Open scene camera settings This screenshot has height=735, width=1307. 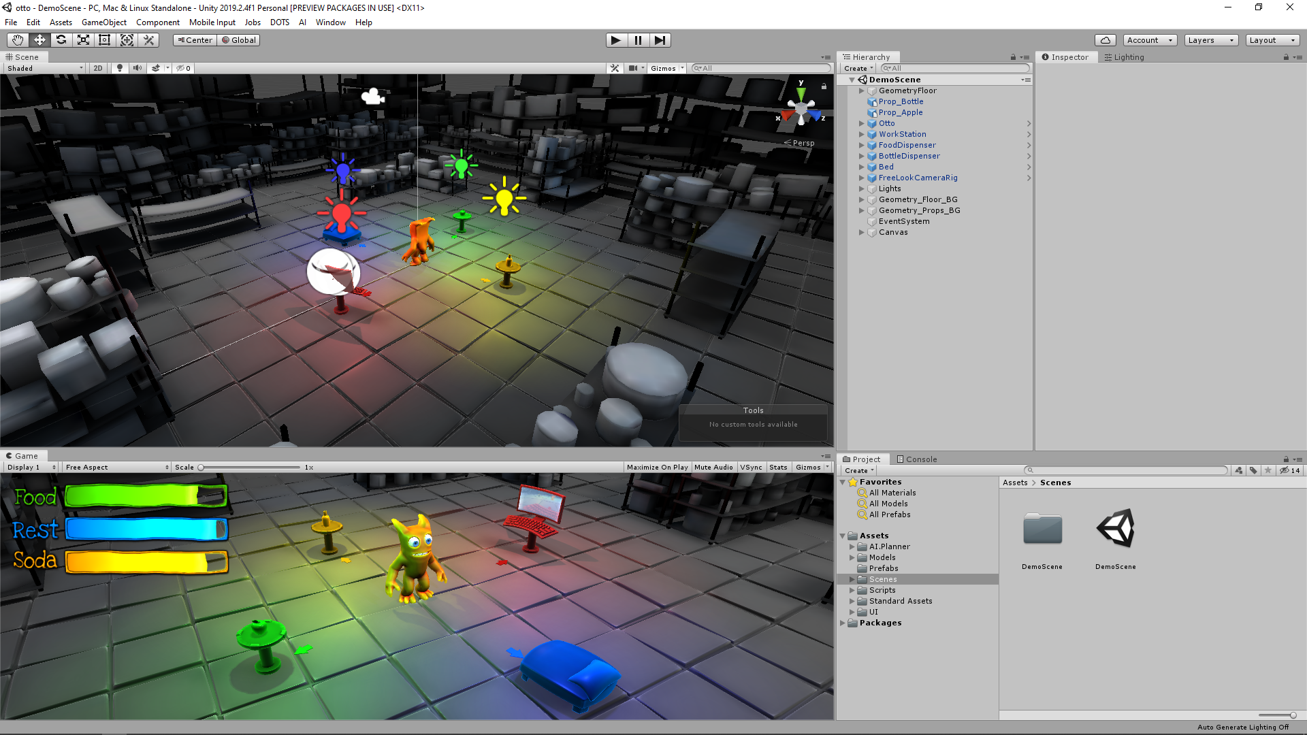pyautogui.click(x=634, y=68)
